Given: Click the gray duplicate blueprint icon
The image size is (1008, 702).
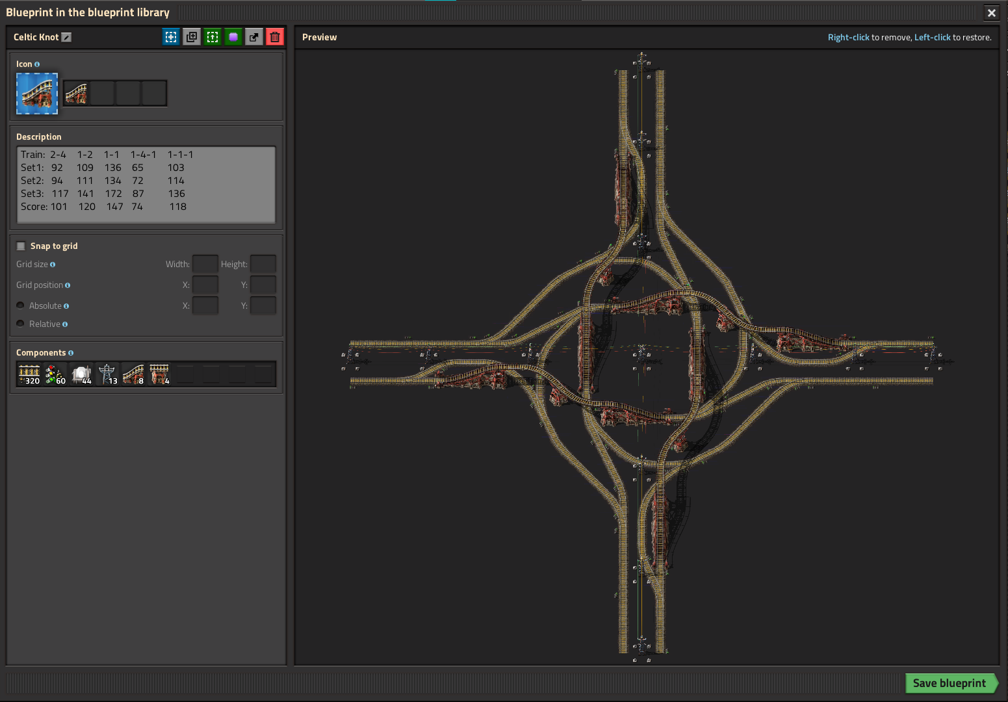Looking at the screenshot, I should (x=192, y=37).
